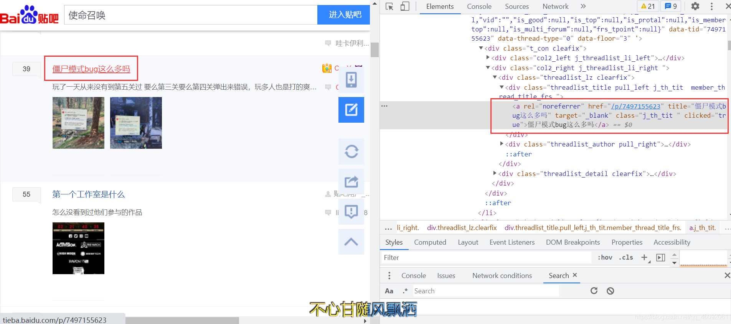The width and height of the screenshot is (731, 324).
Task: Collapse the threadlist_title pull_left div
Action: pyautogui.click(x=502, y=87)
